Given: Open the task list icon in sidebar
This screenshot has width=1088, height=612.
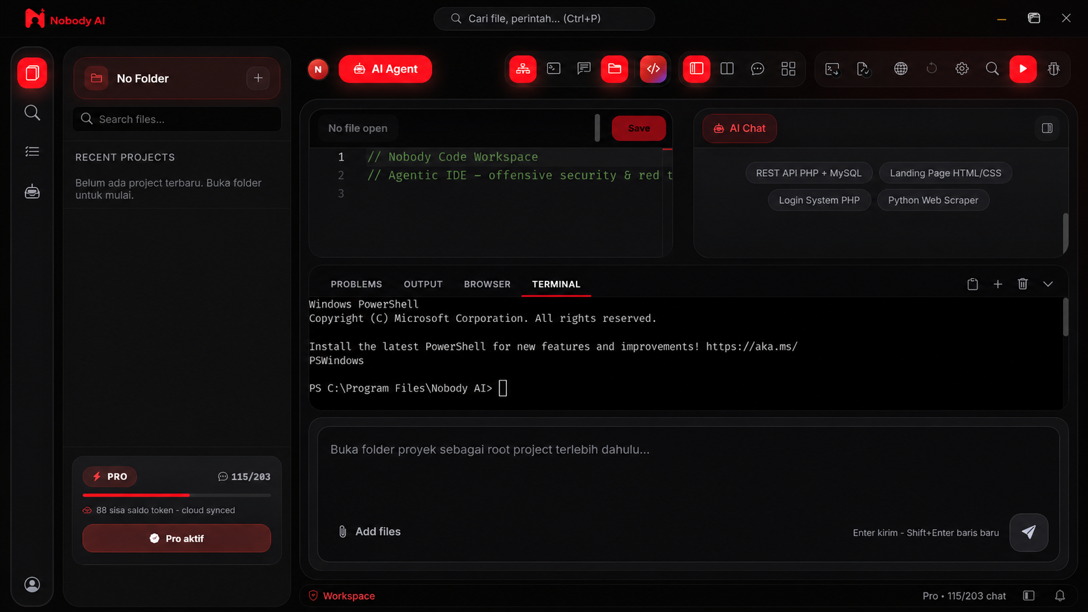Looking at the screenshot, I should [32, 152].
